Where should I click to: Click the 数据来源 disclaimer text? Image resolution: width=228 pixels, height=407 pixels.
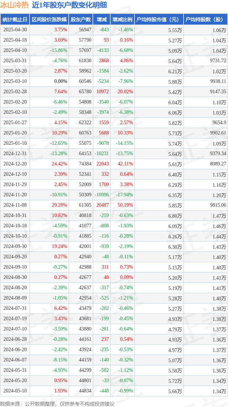[57, 404]
